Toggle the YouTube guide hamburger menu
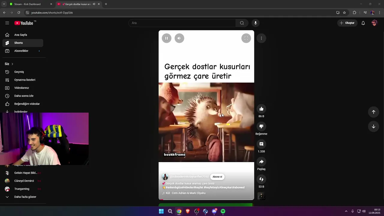The image size is (384, 216). click(7, 23)
